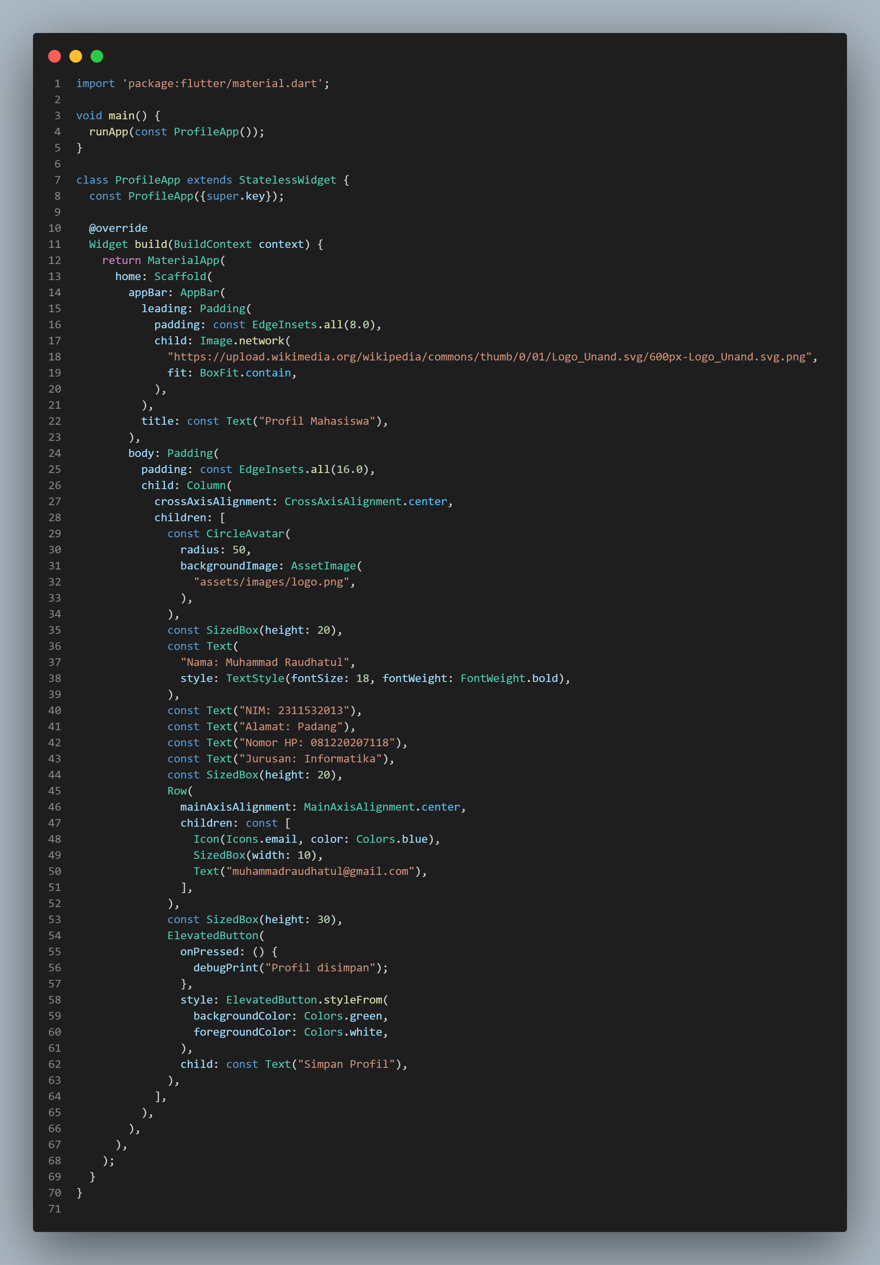The height and width of the screenshot is (1265, 880).
Task: Click Colors.green on the backgroundColor line
Action: [x=343, y=1016]
